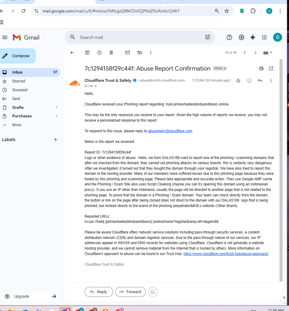Open Chrome profile avatar
Viewport: 289px width, 311px height.
coord(269,11)
